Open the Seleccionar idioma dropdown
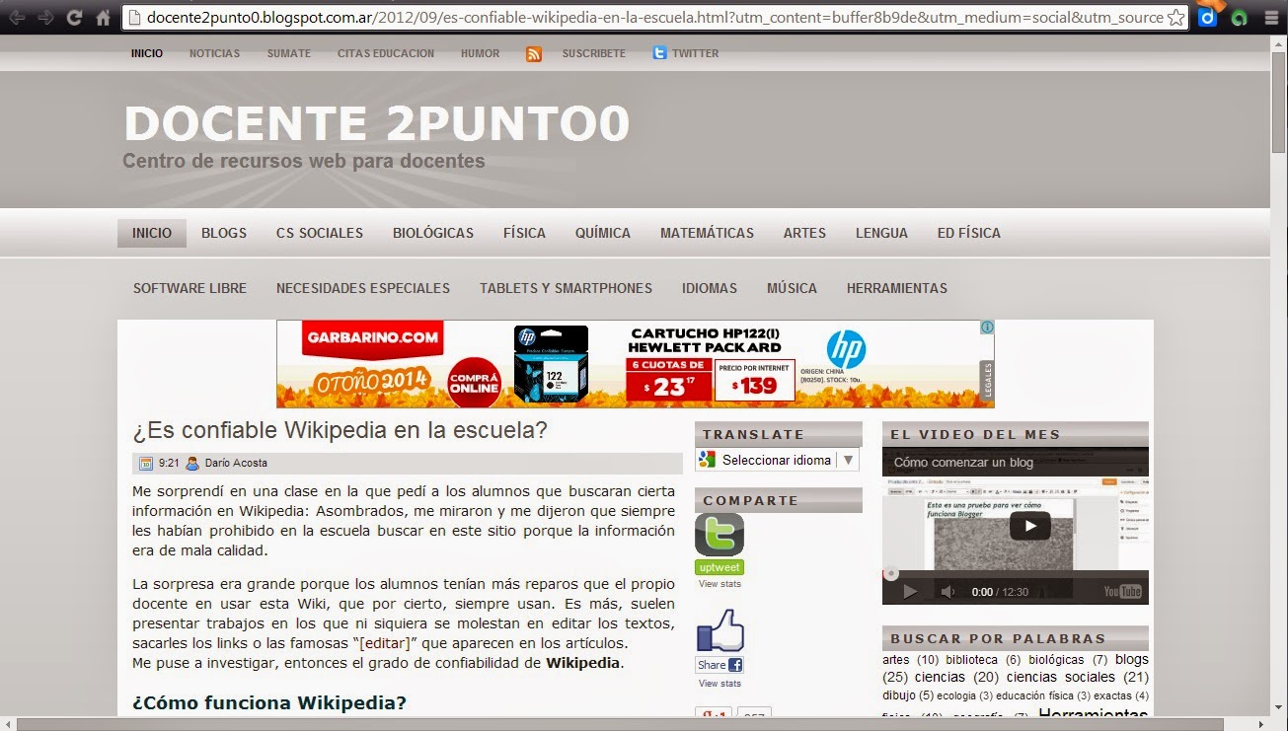 pos(777,460)
